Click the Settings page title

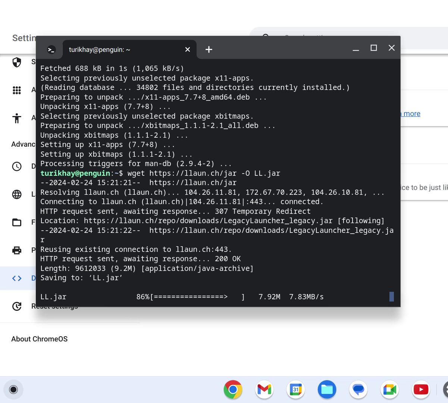24,38
